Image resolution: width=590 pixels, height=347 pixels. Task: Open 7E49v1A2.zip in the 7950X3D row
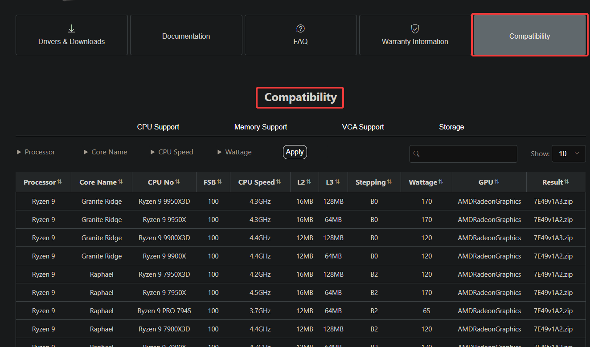(553, 274)
